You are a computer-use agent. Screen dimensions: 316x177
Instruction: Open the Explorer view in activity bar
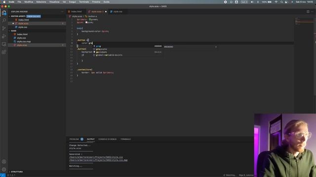4,13
